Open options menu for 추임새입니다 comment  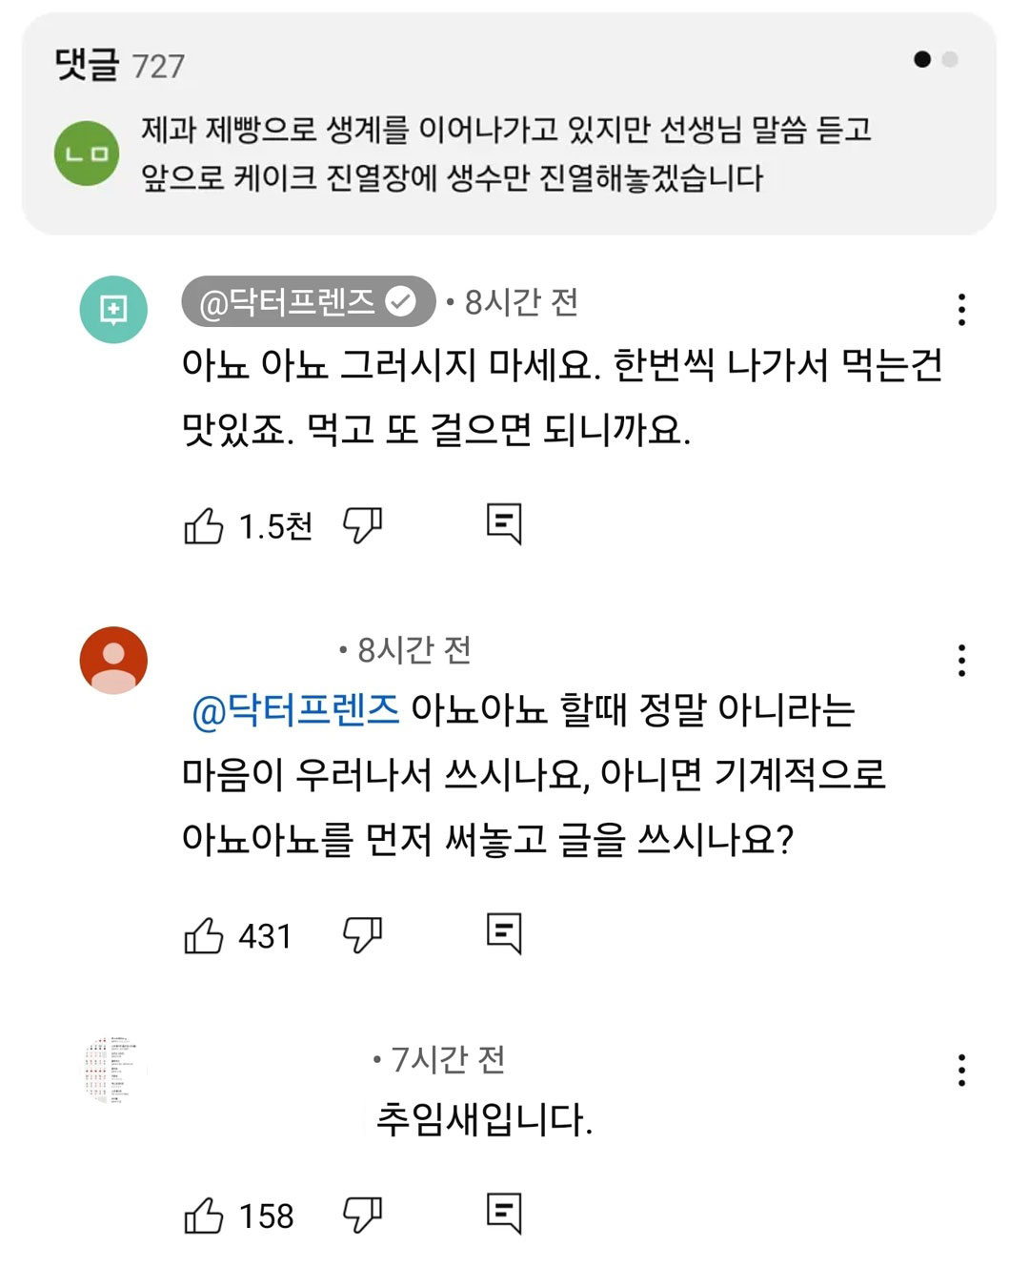pyautogui.click(x=961, y=1070)
